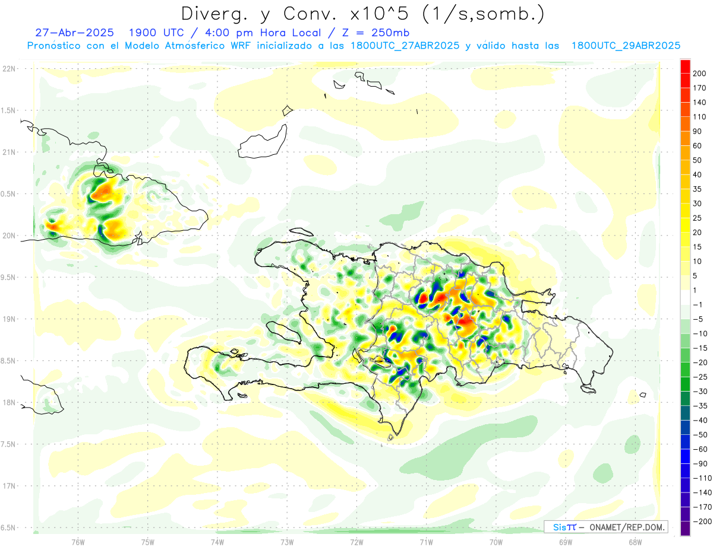Click the red colorbar segment above 200
This screenshot has width=713, height=550.
coord(685,66)
